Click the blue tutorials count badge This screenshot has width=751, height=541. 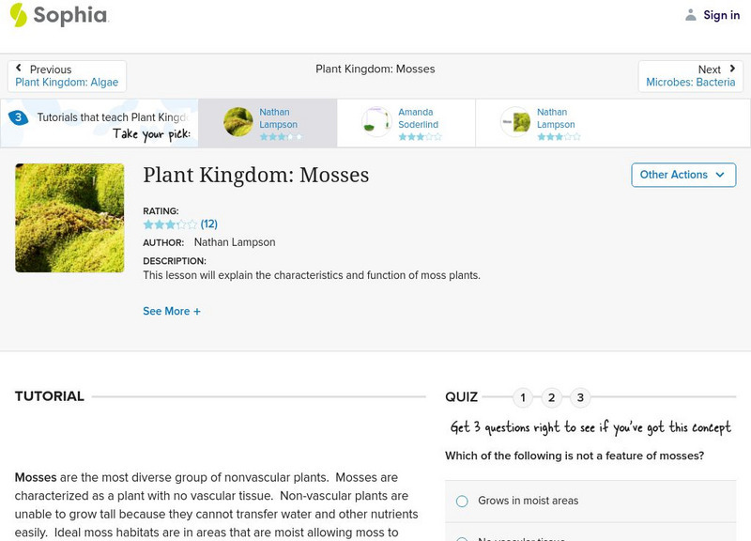point(17,118)
